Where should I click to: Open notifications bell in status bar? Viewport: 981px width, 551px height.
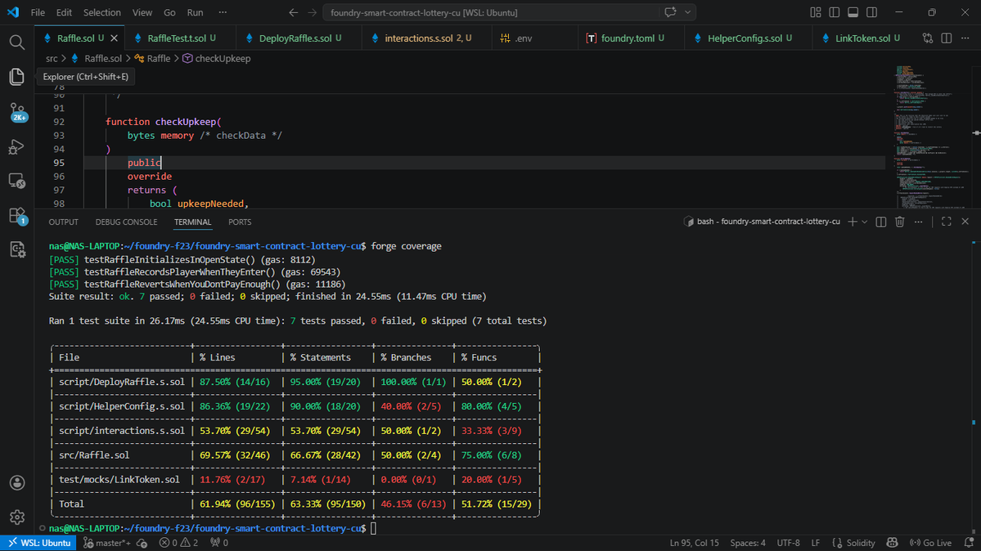(969, 543)
